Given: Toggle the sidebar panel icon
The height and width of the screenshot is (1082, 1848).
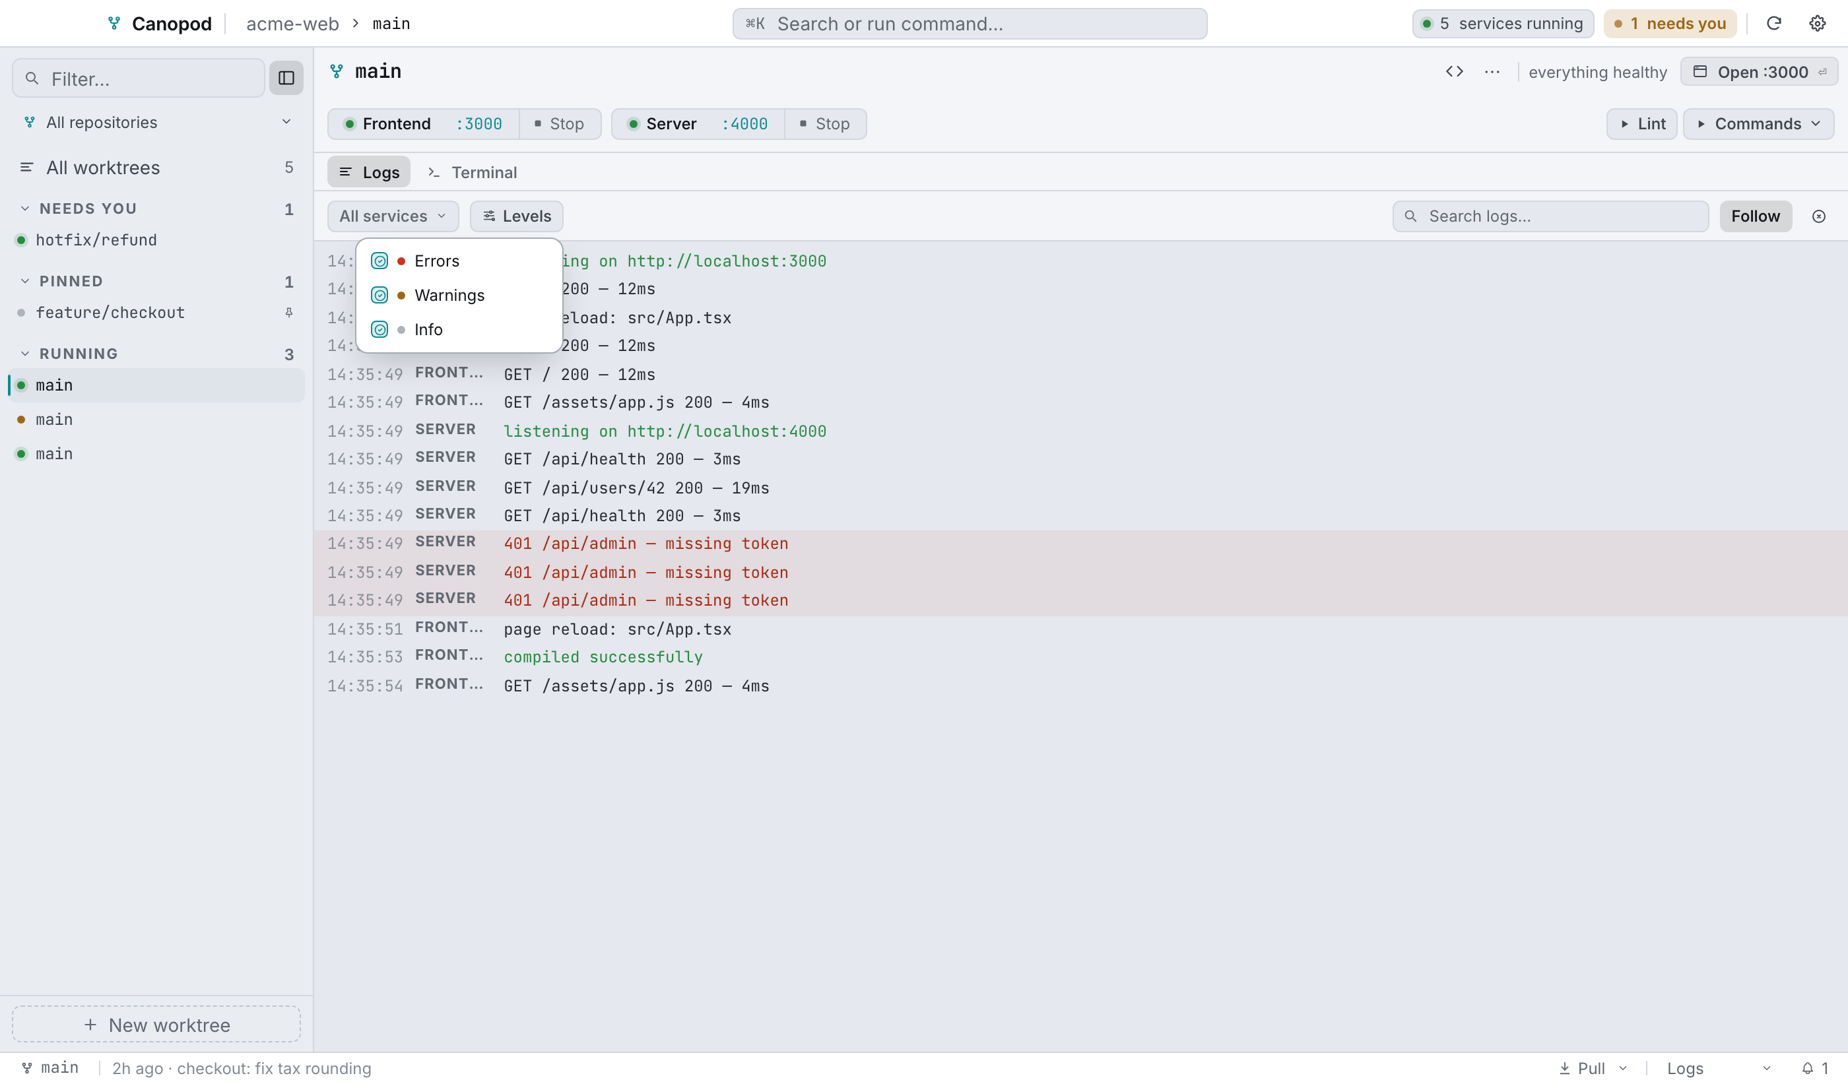Looking at the screenshot, I should (x=286, y=78).
